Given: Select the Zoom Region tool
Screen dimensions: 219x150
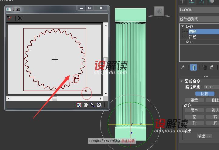Looking at the screenshot, I should pyautogui.click(x=99, y=105).
